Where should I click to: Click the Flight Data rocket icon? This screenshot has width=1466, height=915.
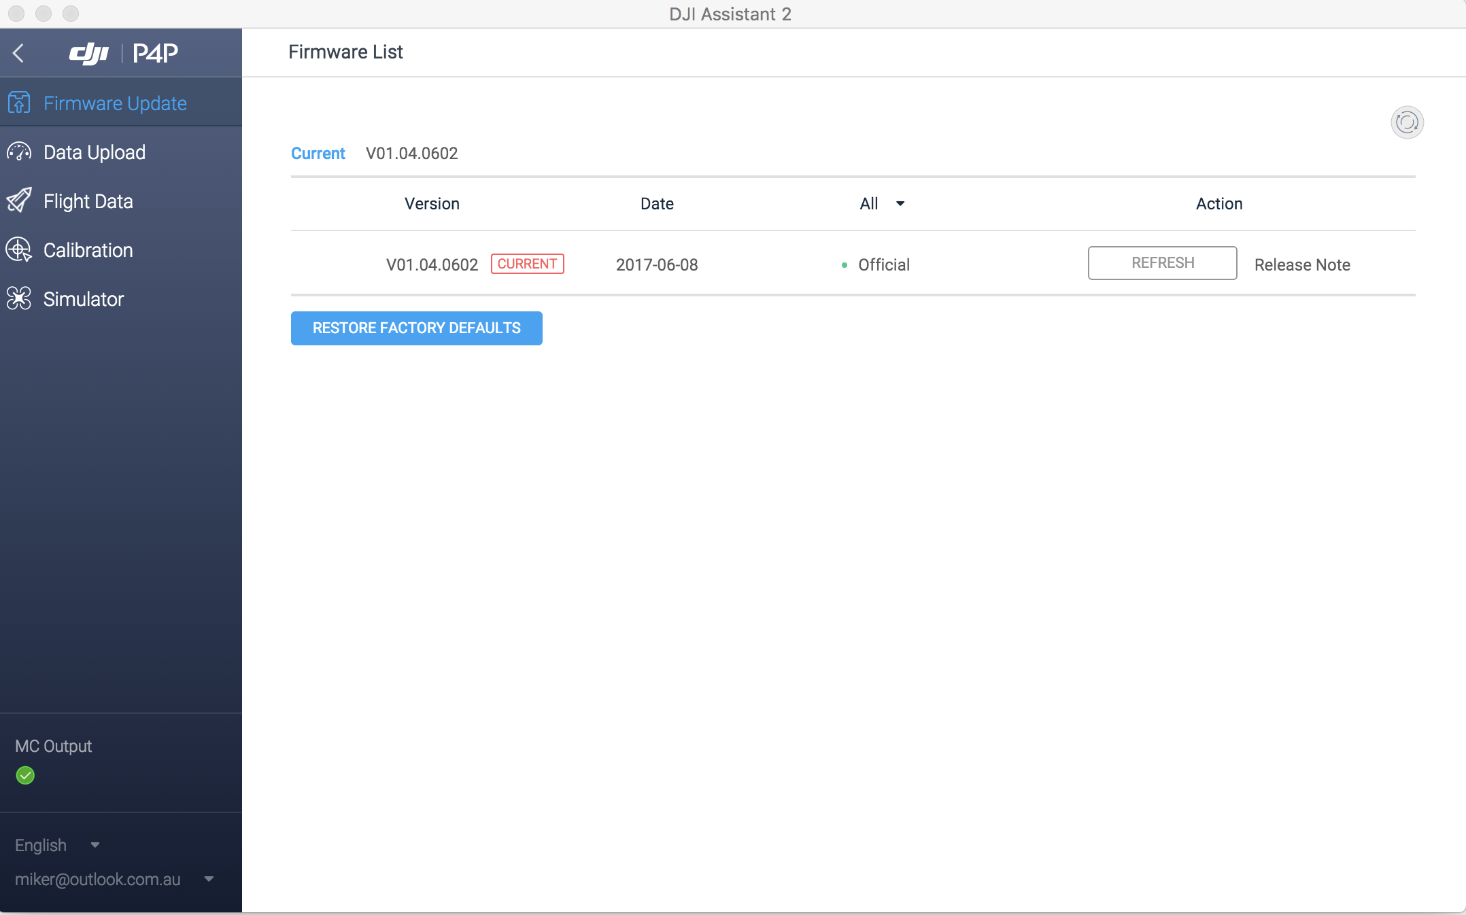coord(19,201)
